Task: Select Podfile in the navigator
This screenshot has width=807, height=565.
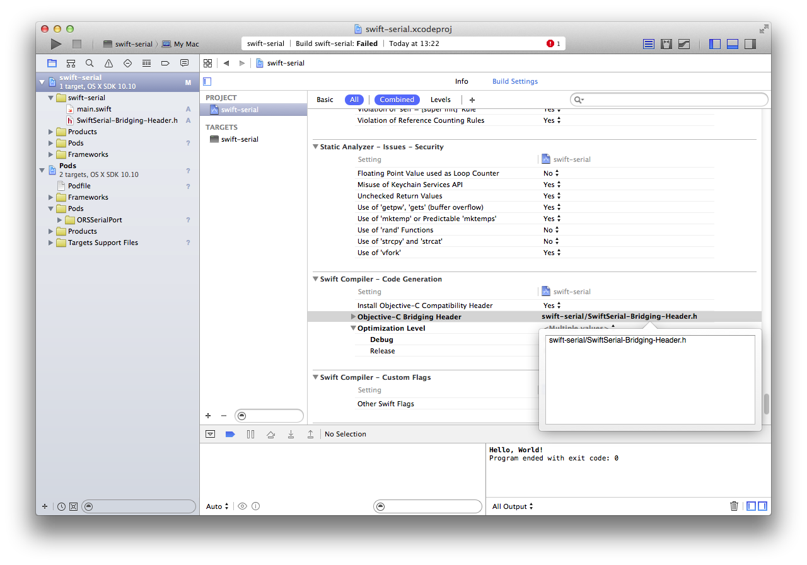Action: coord(79,186)
